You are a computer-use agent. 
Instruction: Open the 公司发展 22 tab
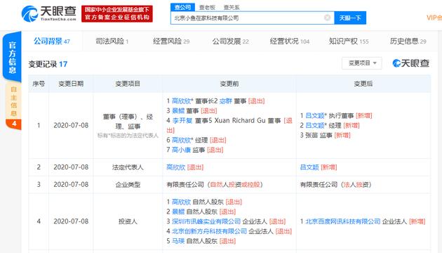pos(230,41)
